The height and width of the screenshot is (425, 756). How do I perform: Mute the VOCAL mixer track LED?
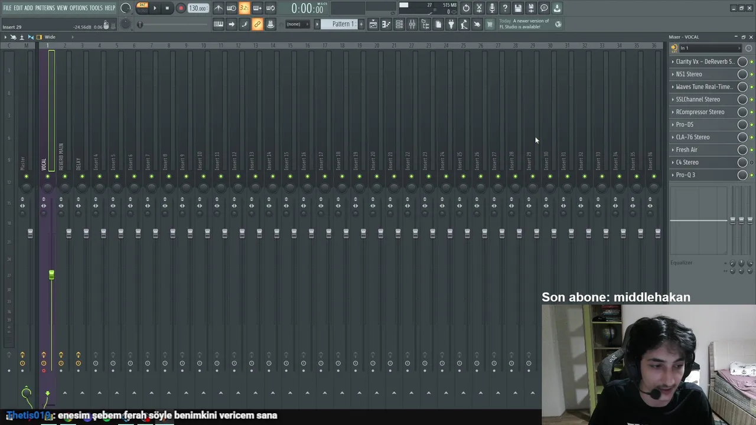coord(47,176)
